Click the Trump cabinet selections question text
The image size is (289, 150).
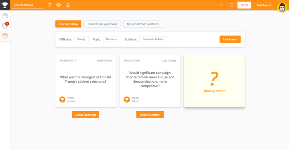[x=86, y=79]
